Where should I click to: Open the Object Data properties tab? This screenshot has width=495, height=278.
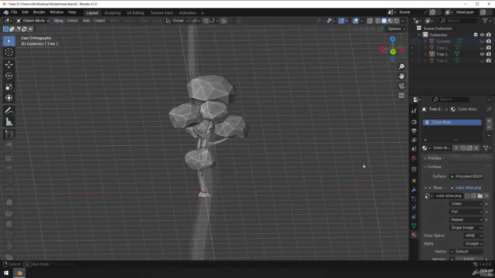[414, 226]
